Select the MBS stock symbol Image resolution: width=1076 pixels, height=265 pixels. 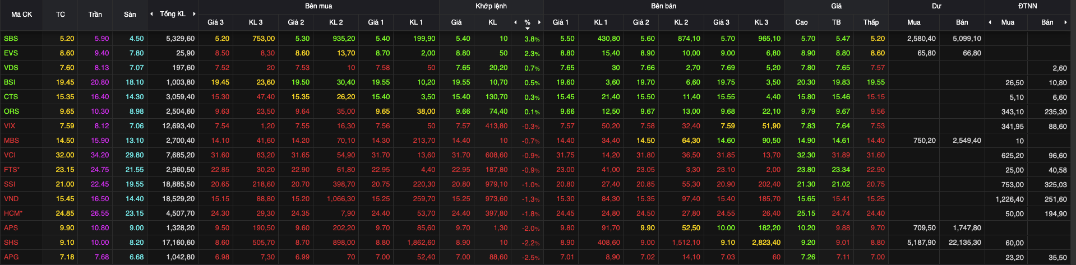(x=11, y=141)
